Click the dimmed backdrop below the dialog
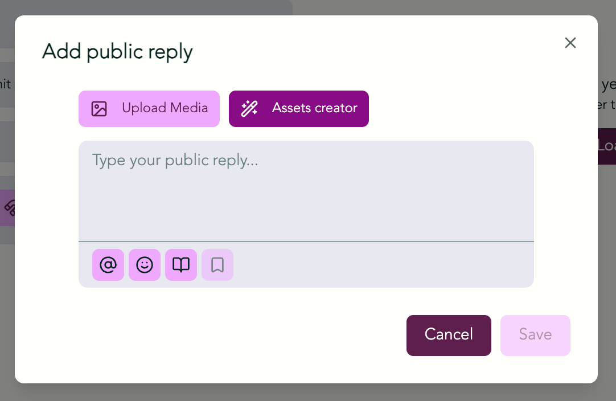The image size is (616, 401). [x=308, y=392]
